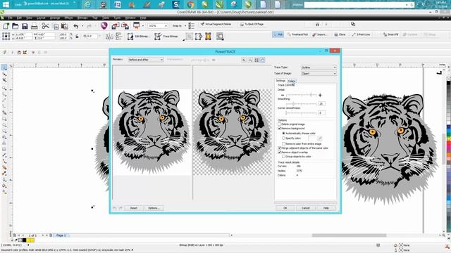
Task: Save the document with the floppy icon
Action: 25,26
